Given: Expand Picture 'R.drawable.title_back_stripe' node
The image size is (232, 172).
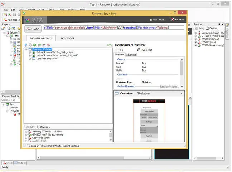Looking at the screenshot, I should point(30,53).
